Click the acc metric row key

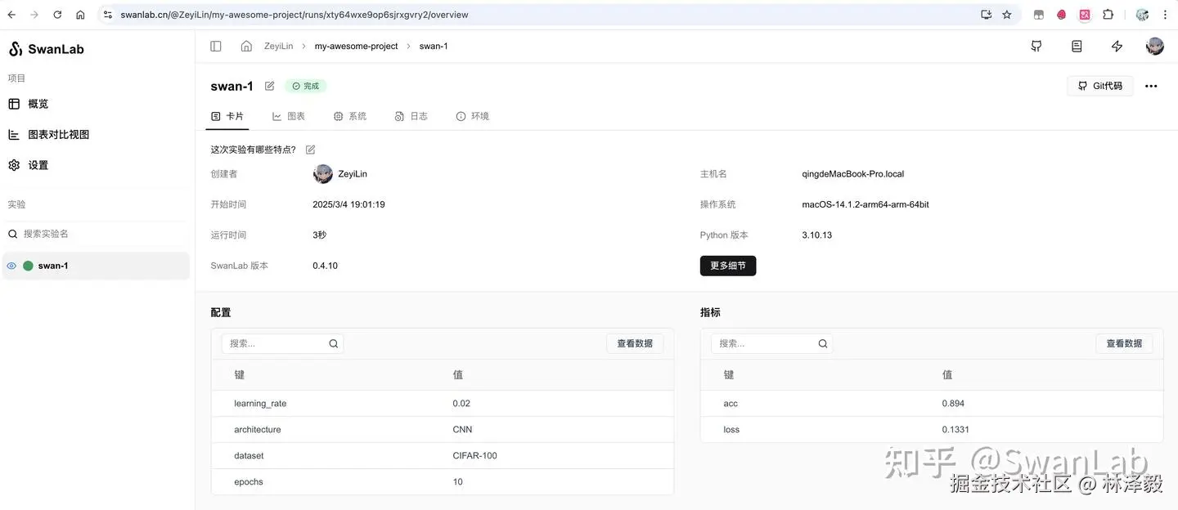(731, 404)
